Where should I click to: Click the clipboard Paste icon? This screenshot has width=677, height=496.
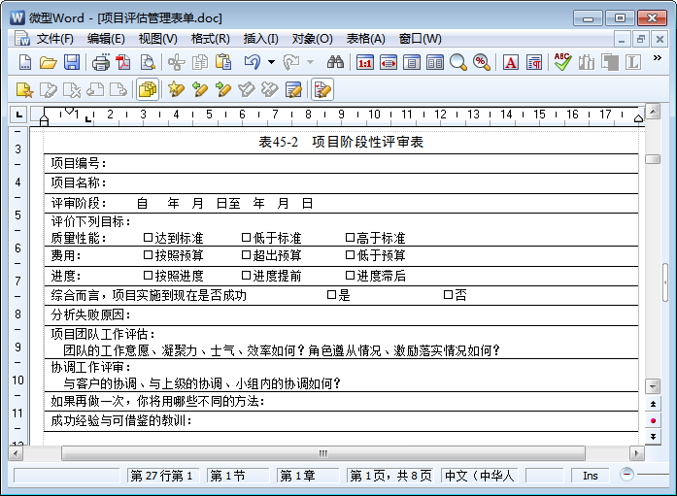tap(223, 62)
